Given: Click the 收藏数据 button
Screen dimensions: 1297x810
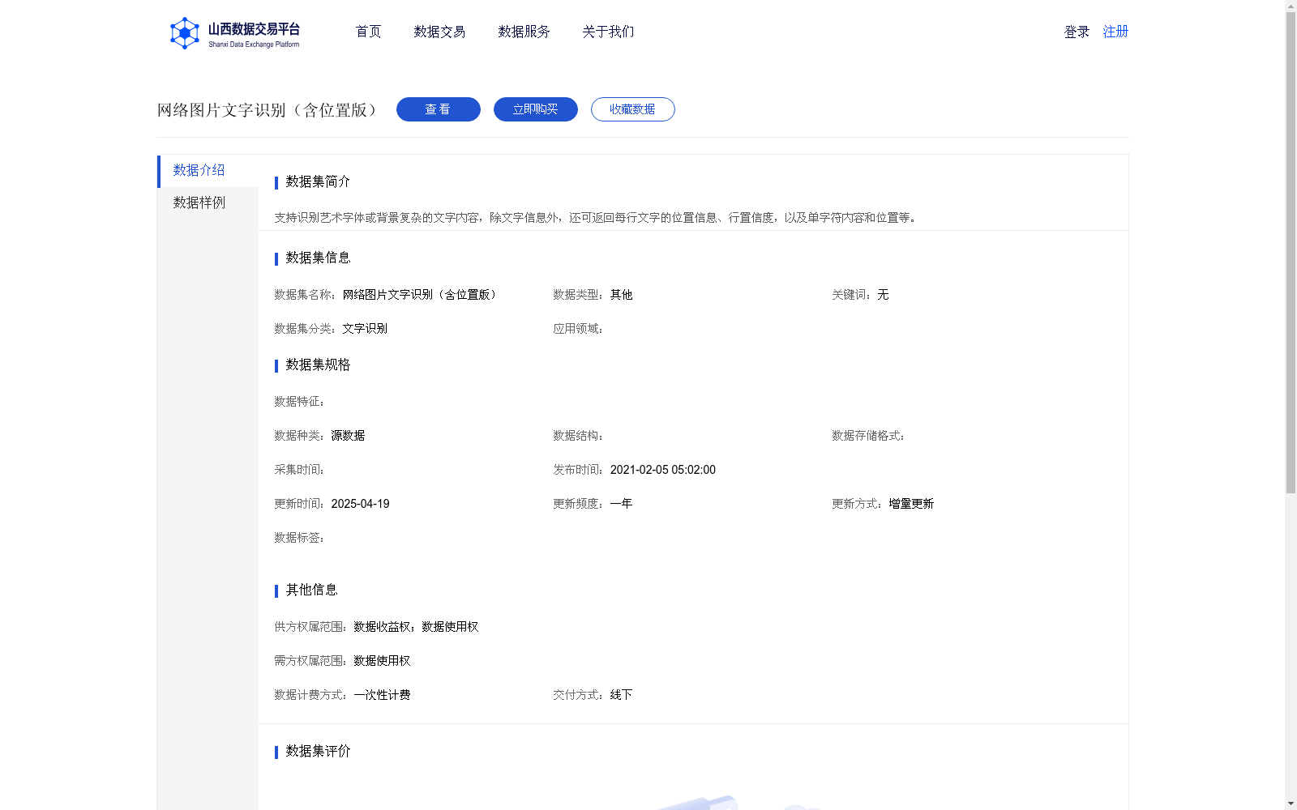Looking at the screenshot, I should 633,109.
